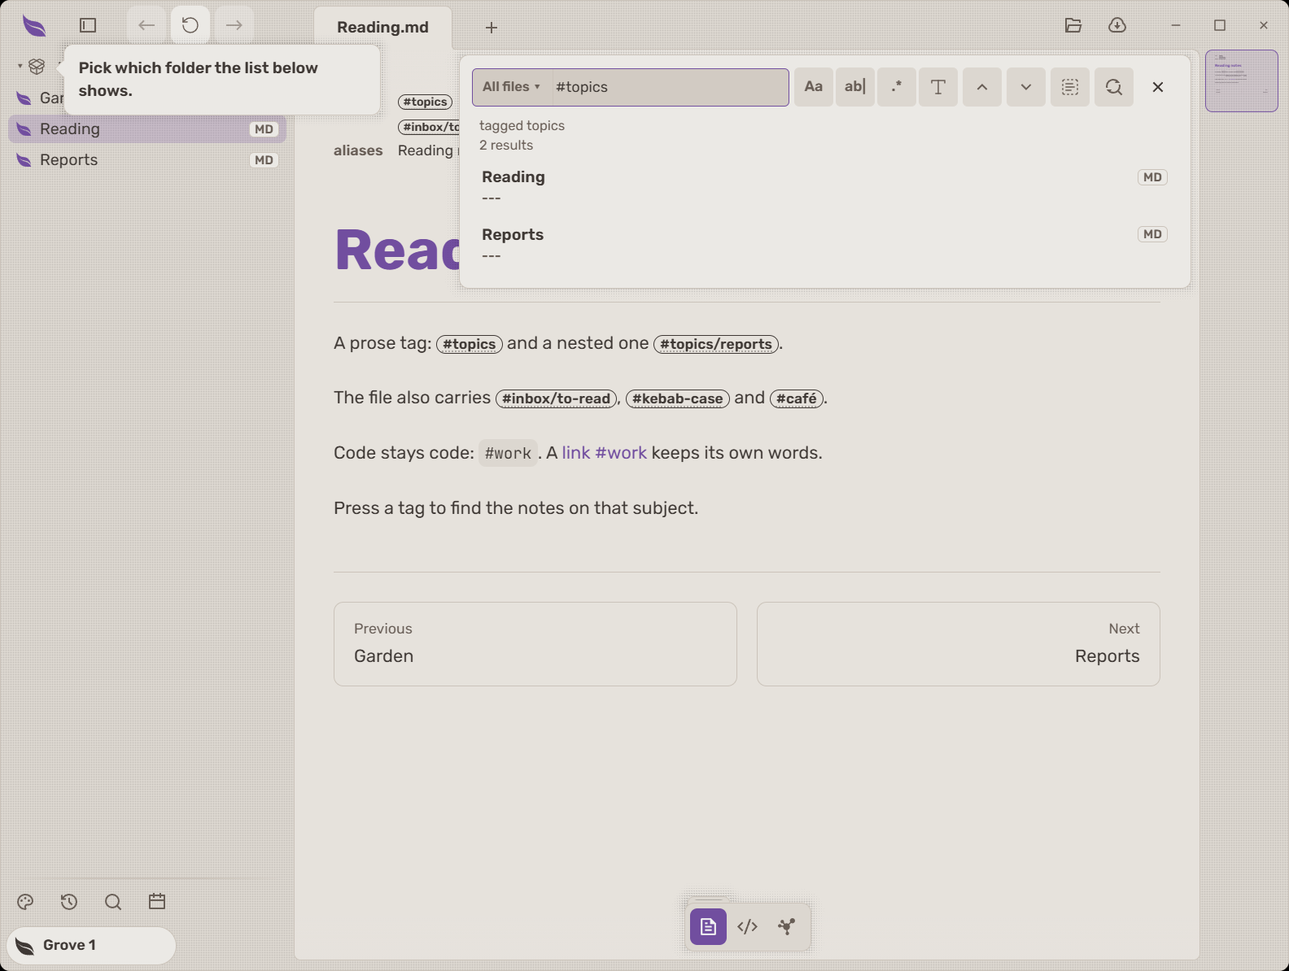1289x971 pixels.
Task: Toggle the T text option in search
Action: (938, 87)
